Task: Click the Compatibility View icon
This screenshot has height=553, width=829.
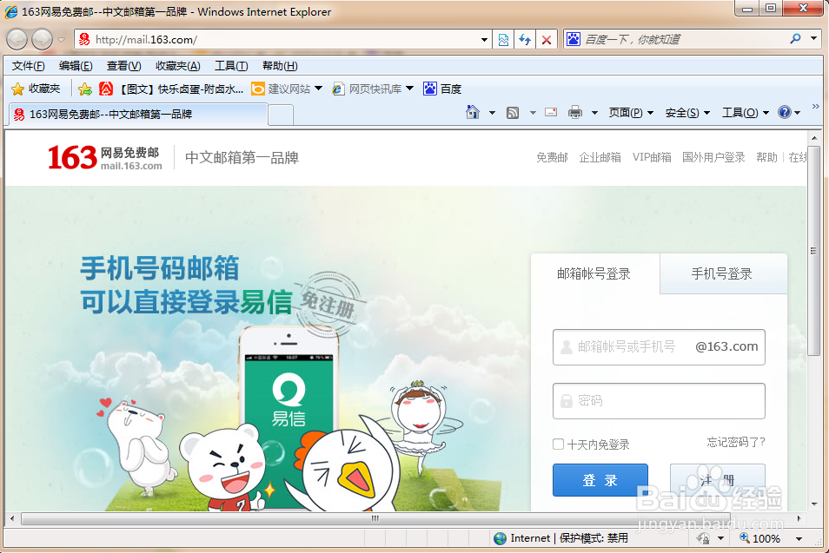Action: [503, 40]
